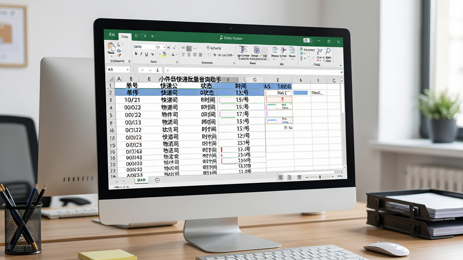Select column header A

(119, 79)
